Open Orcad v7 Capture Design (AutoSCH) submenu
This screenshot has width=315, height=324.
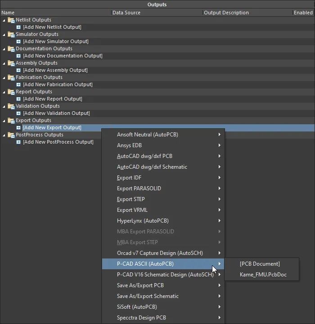(163, 253)
